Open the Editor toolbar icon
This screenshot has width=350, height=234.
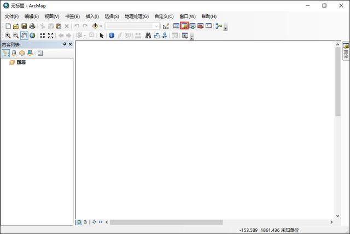coord(166,26)
